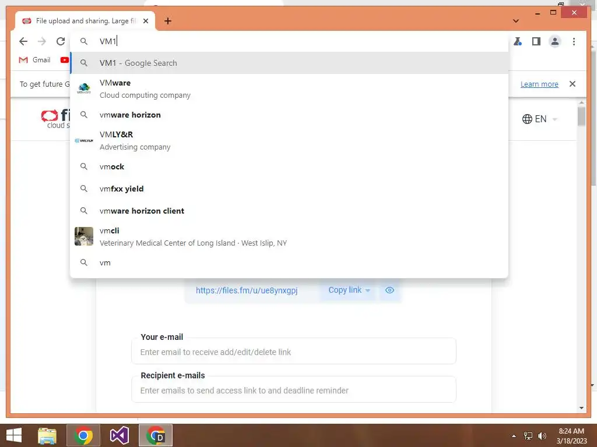Image resolution: width=597 pixels, height=447 pixels.
Task: Click the globe language icon
Action: [x=527, y=119]
